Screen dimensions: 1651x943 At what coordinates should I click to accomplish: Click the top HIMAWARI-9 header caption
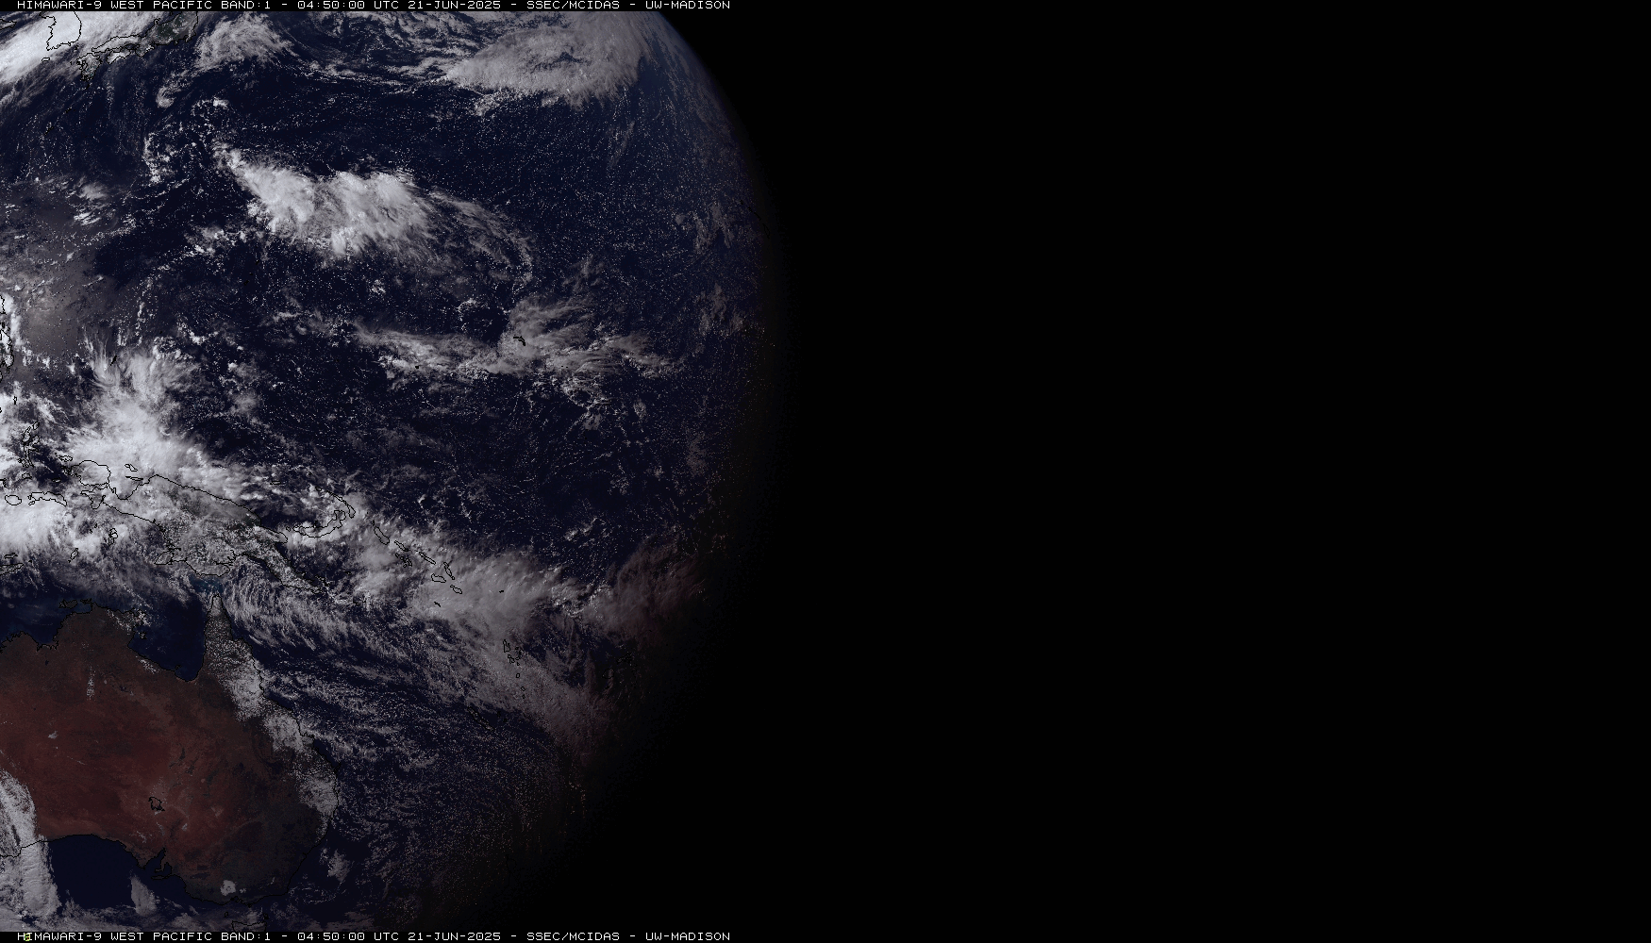[374, 6]
